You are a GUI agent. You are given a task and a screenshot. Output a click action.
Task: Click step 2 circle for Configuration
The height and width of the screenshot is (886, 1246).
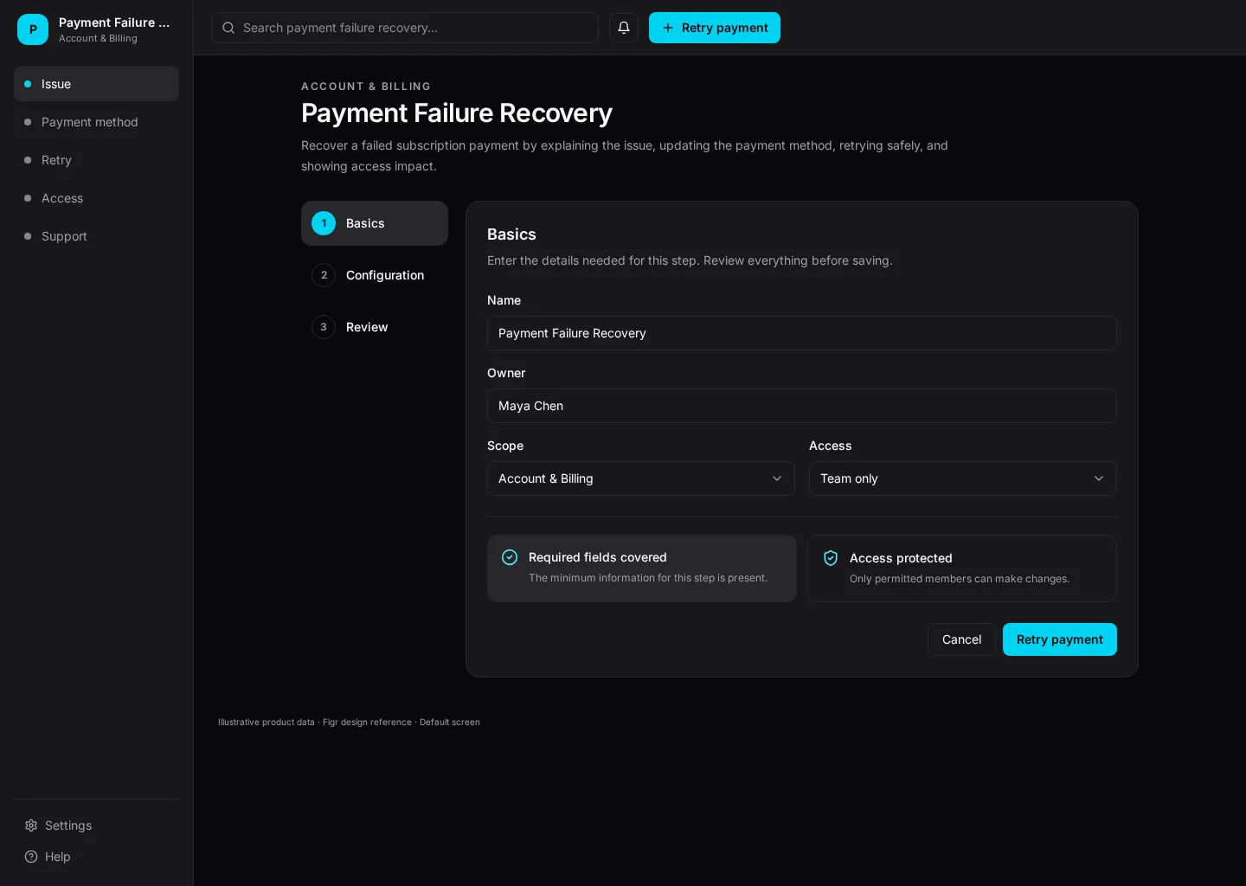pos(324,275)
